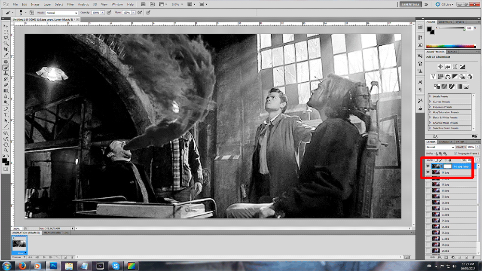Screen dimensions: 482x271
Task: Expand the Curves Presets list
Action: point(430,102)
